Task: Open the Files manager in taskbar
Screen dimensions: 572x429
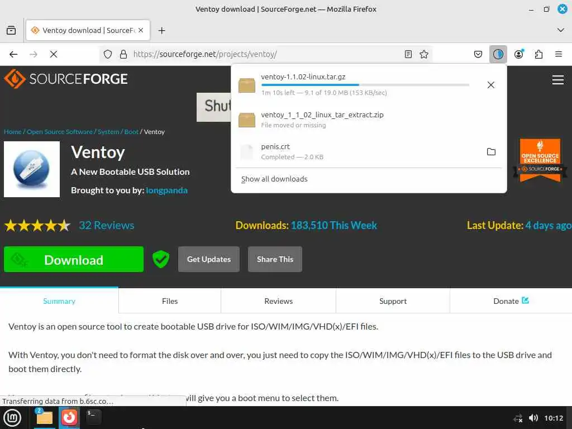Action: coord(44,418)
